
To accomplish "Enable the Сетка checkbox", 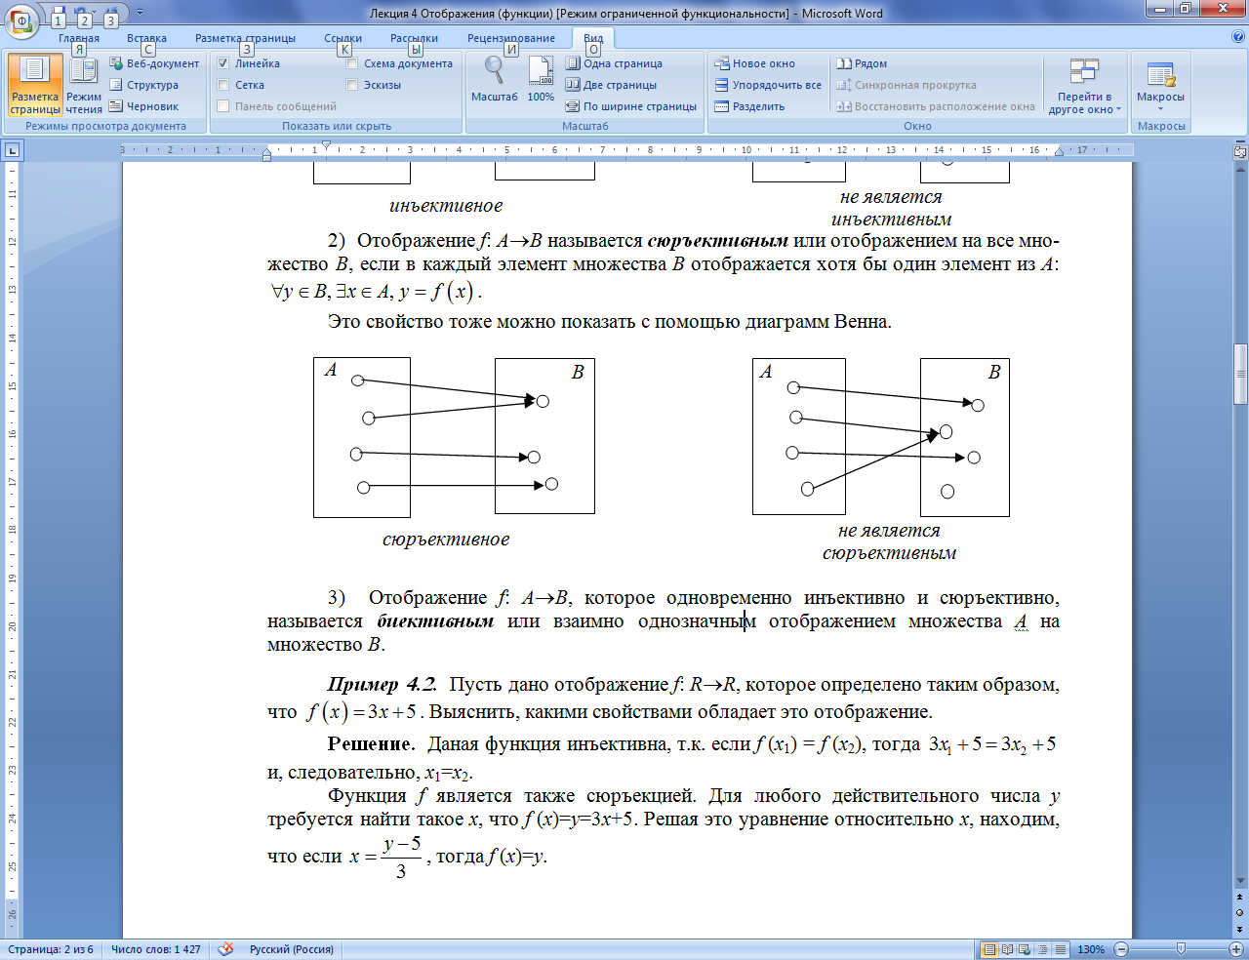I will coord(223,85).
